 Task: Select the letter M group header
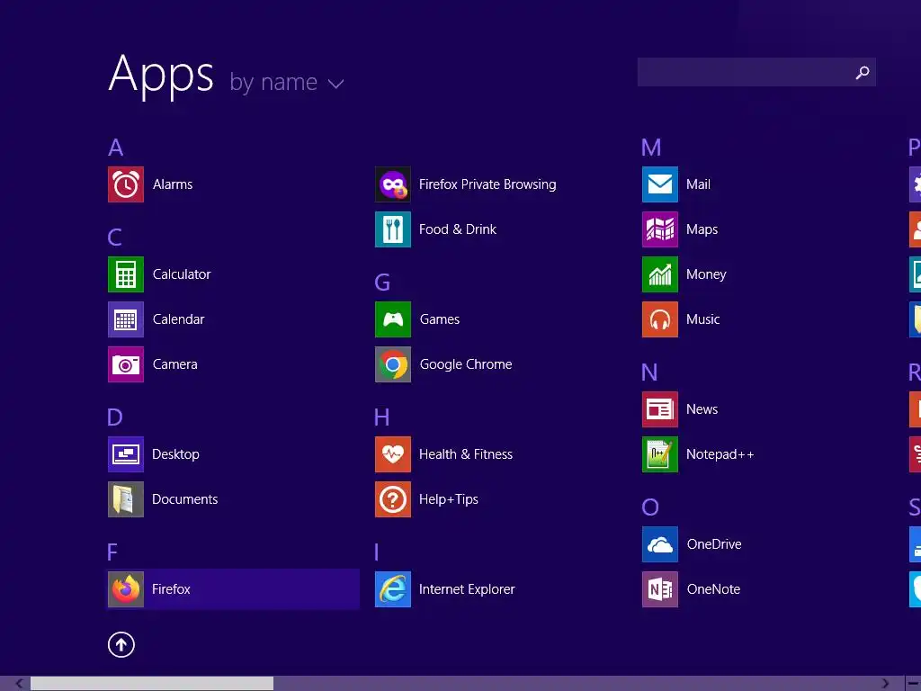(651, 148)
